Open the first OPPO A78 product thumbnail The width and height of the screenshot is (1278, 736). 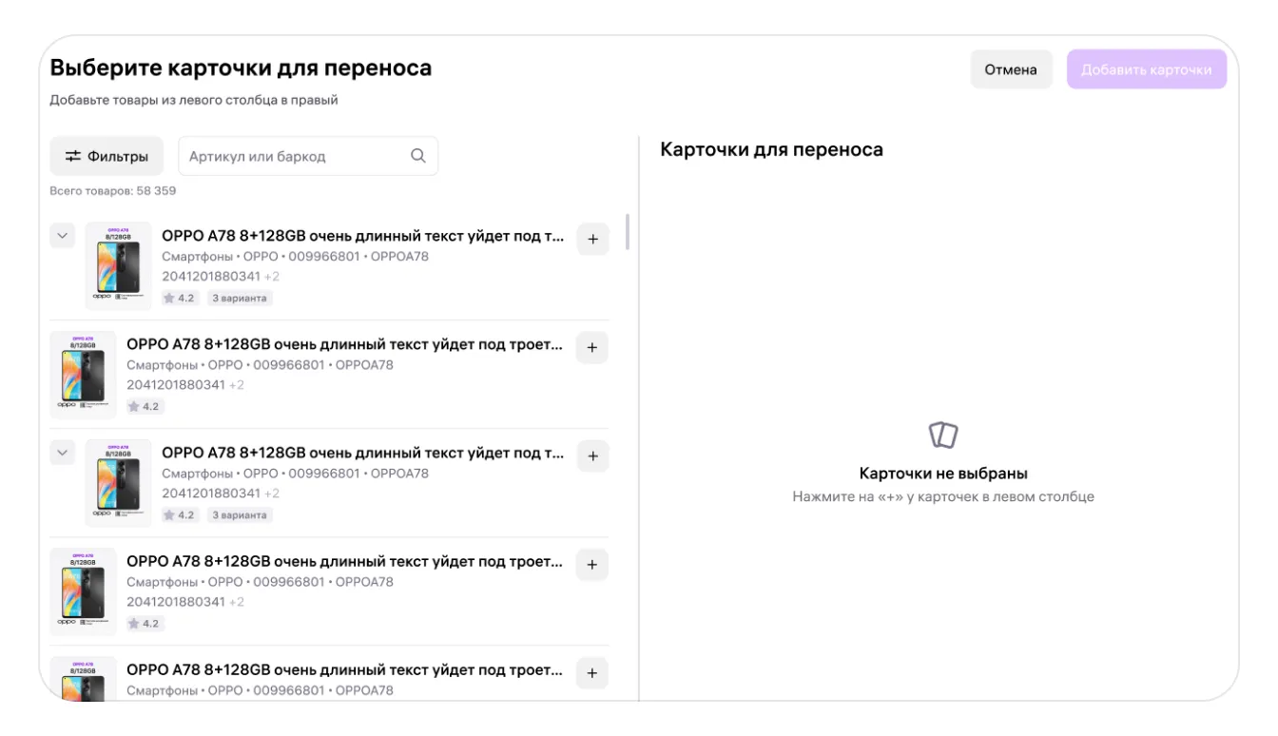(x=118, y=266)
